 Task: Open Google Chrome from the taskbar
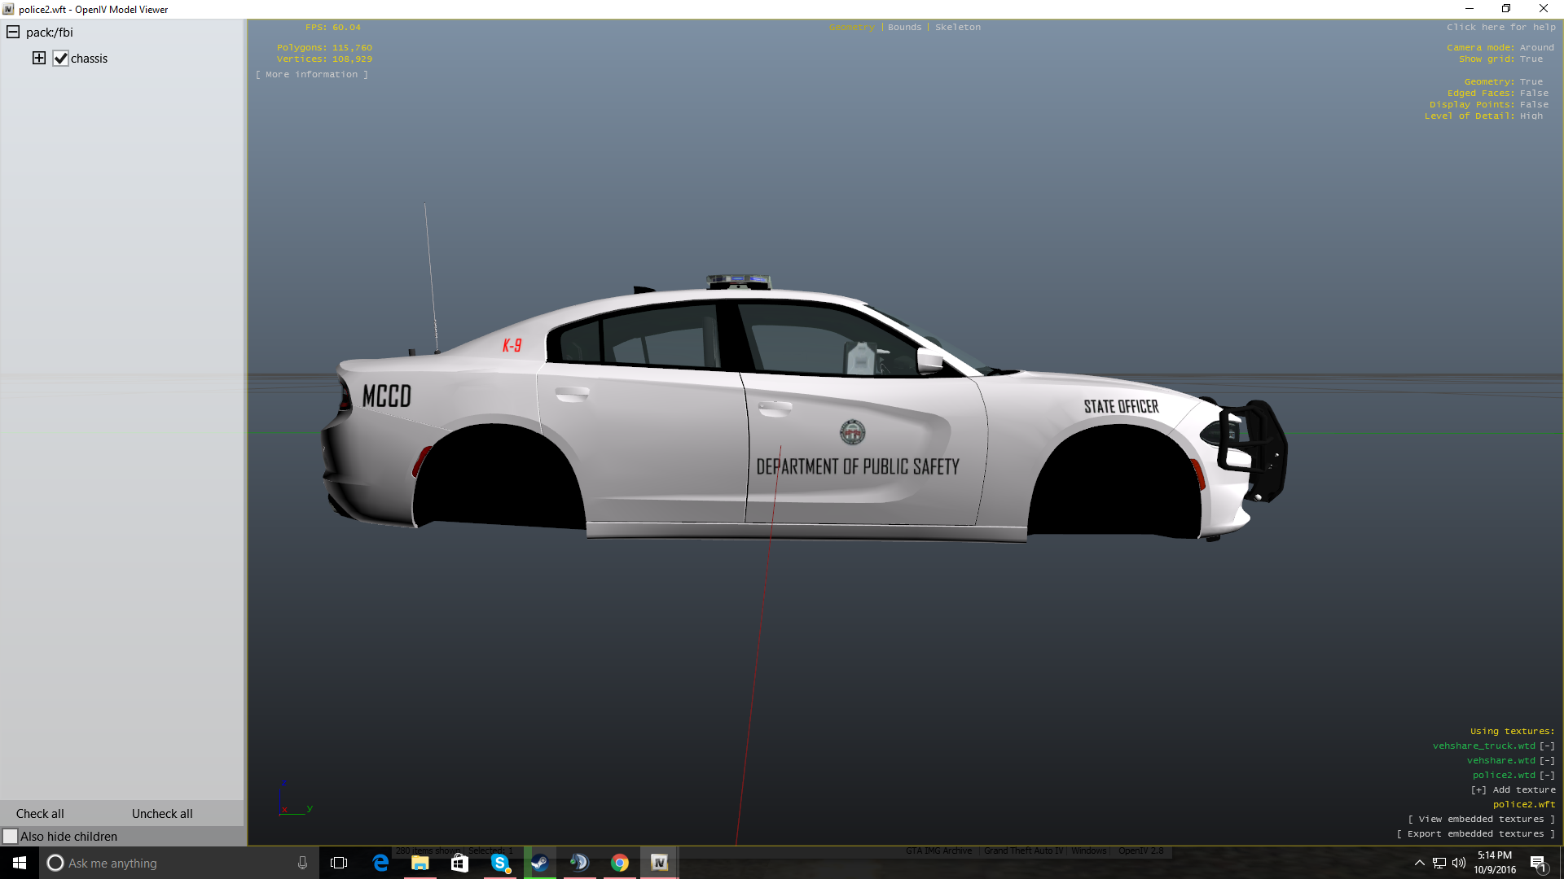(x=620, y=863)
